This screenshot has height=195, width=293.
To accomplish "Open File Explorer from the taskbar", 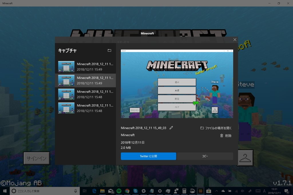I will point(102,191).
